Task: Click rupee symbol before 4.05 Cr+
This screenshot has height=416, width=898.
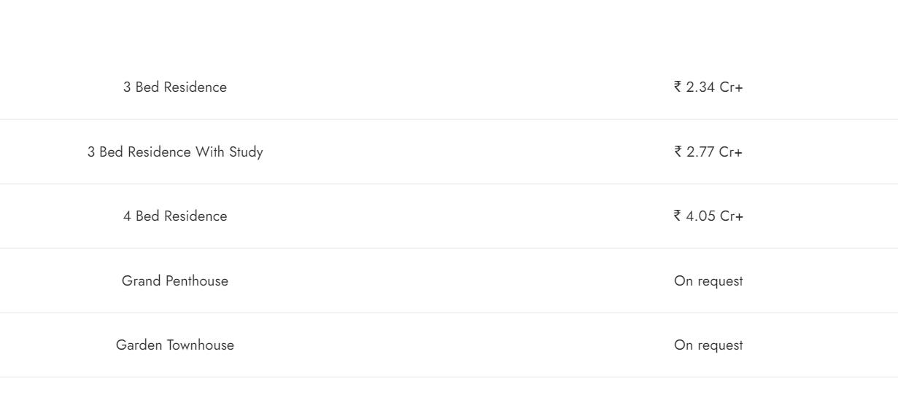Action: pos(678,216)
